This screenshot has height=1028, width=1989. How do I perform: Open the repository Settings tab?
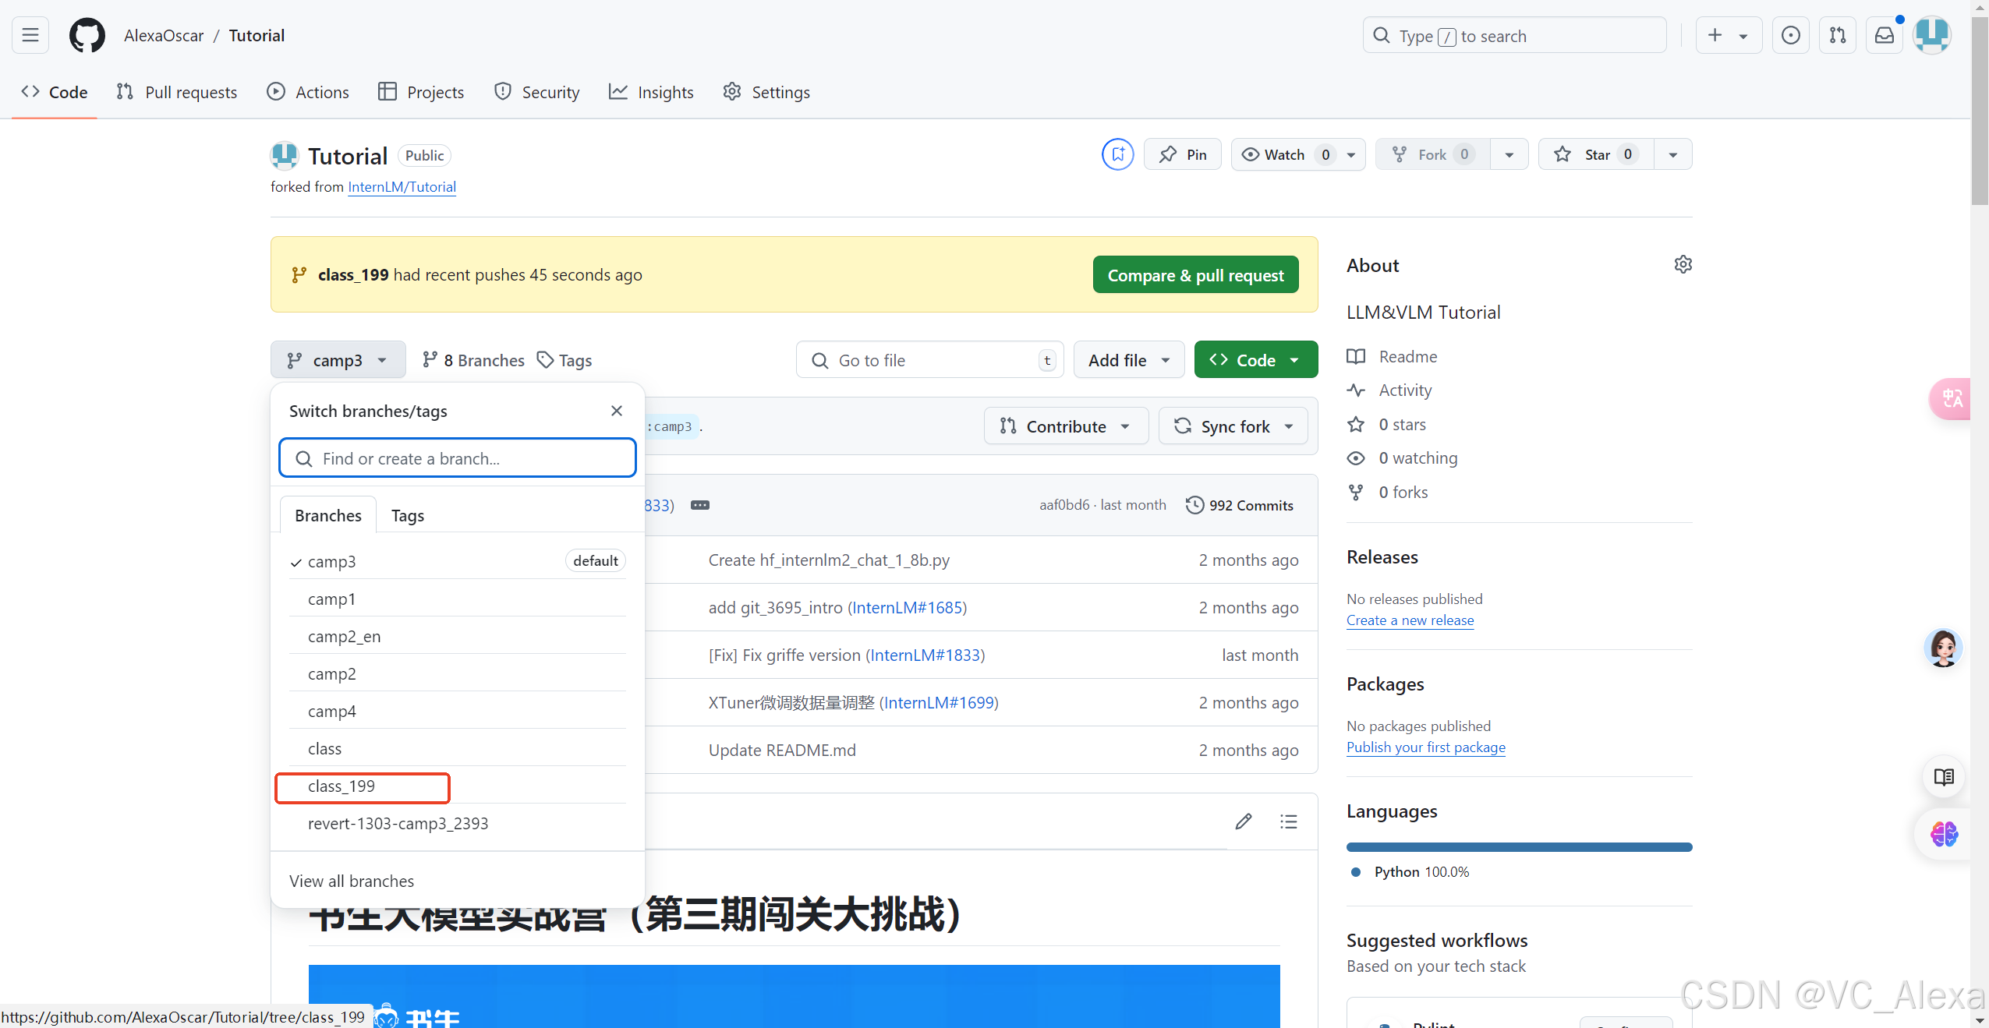tap(766, 92)
